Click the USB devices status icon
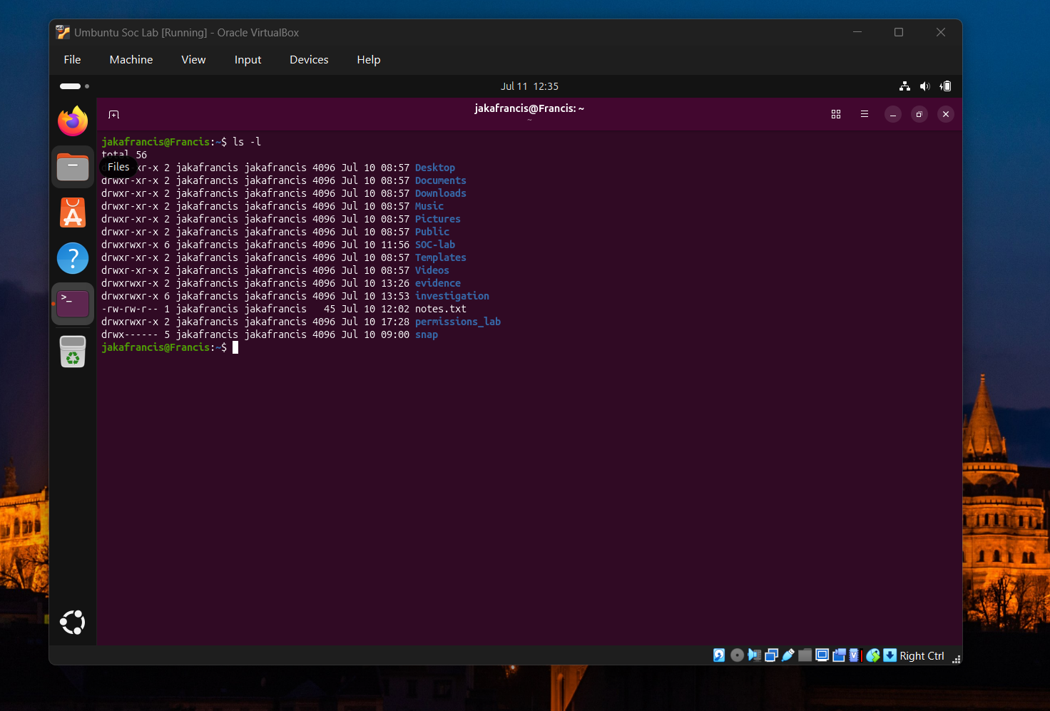The height and width of the screenshot is (711, 1050). [x=788, y=655]
